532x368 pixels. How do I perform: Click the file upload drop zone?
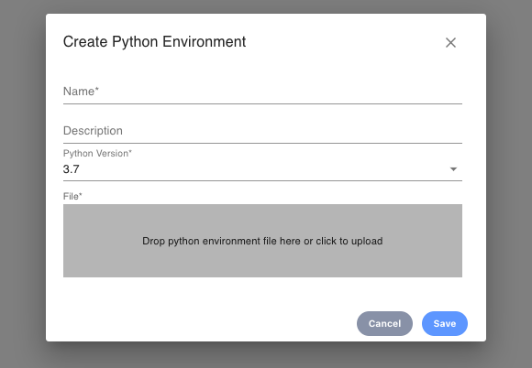tap(262, 241)
